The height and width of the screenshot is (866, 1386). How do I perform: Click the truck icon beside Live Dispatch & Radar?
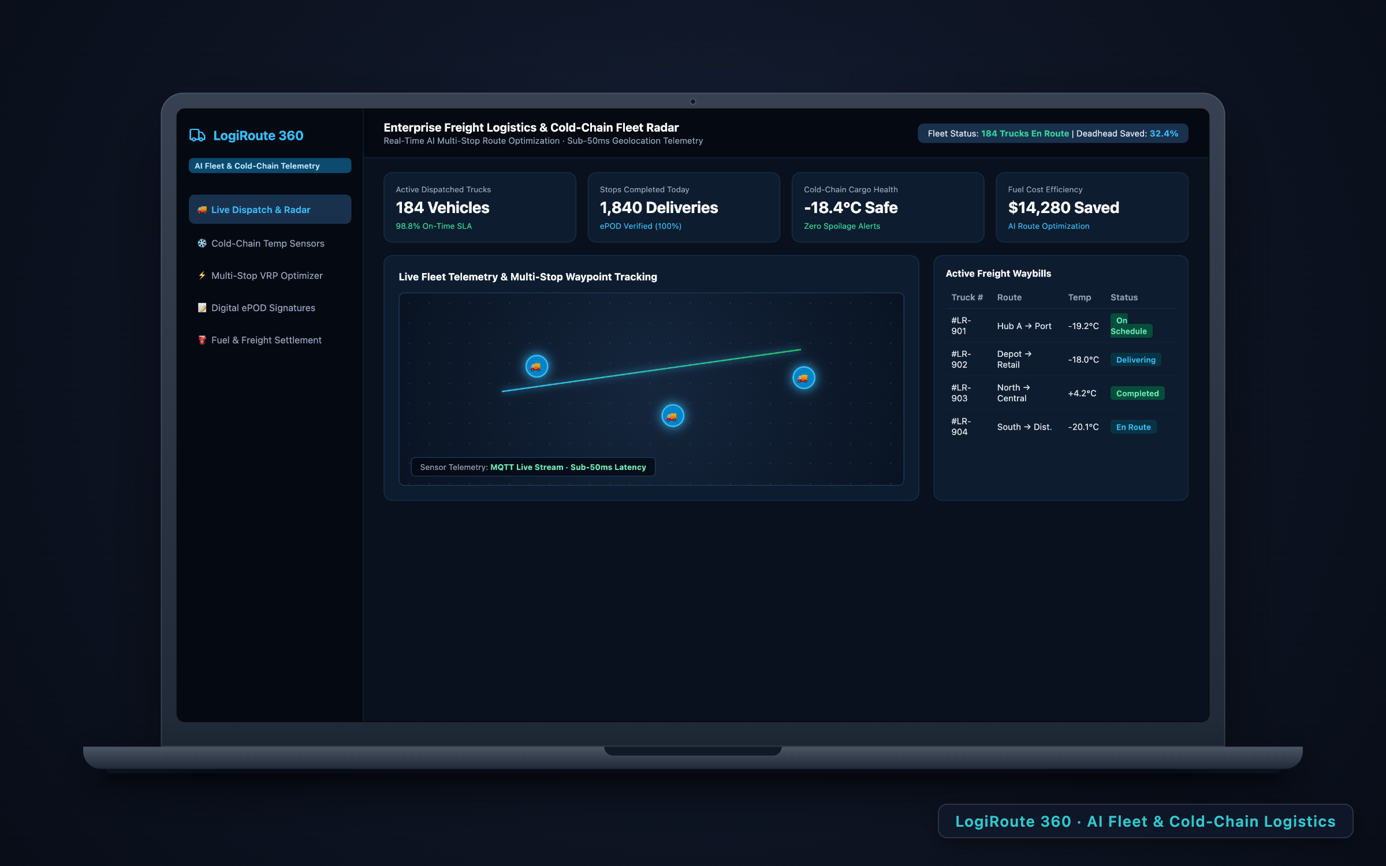(202, 210)
